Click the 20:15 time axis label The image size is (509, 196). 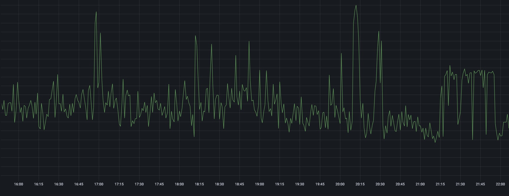pyautogui.click(x=360, y=184)
